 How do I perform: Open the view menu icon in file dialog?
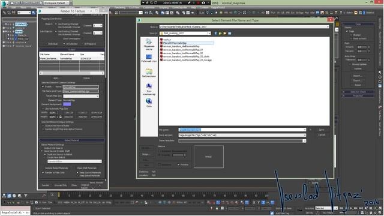(230, 34)
